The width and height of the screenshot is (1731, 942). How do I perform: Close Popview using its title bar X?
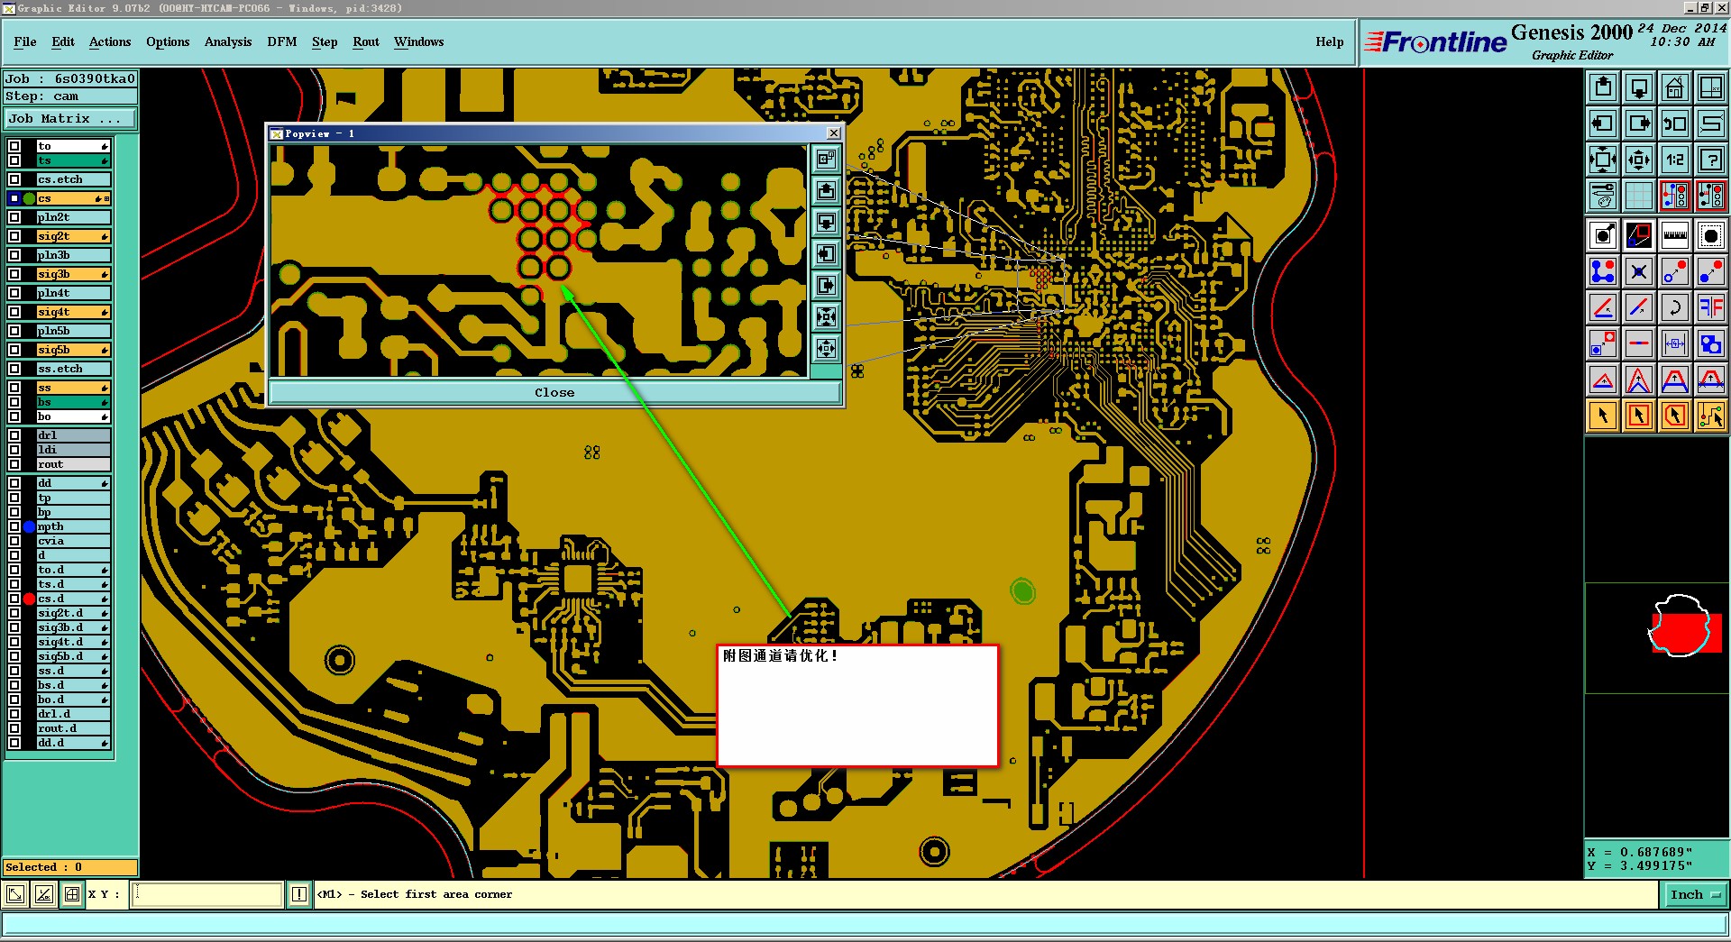click(834, 133)
